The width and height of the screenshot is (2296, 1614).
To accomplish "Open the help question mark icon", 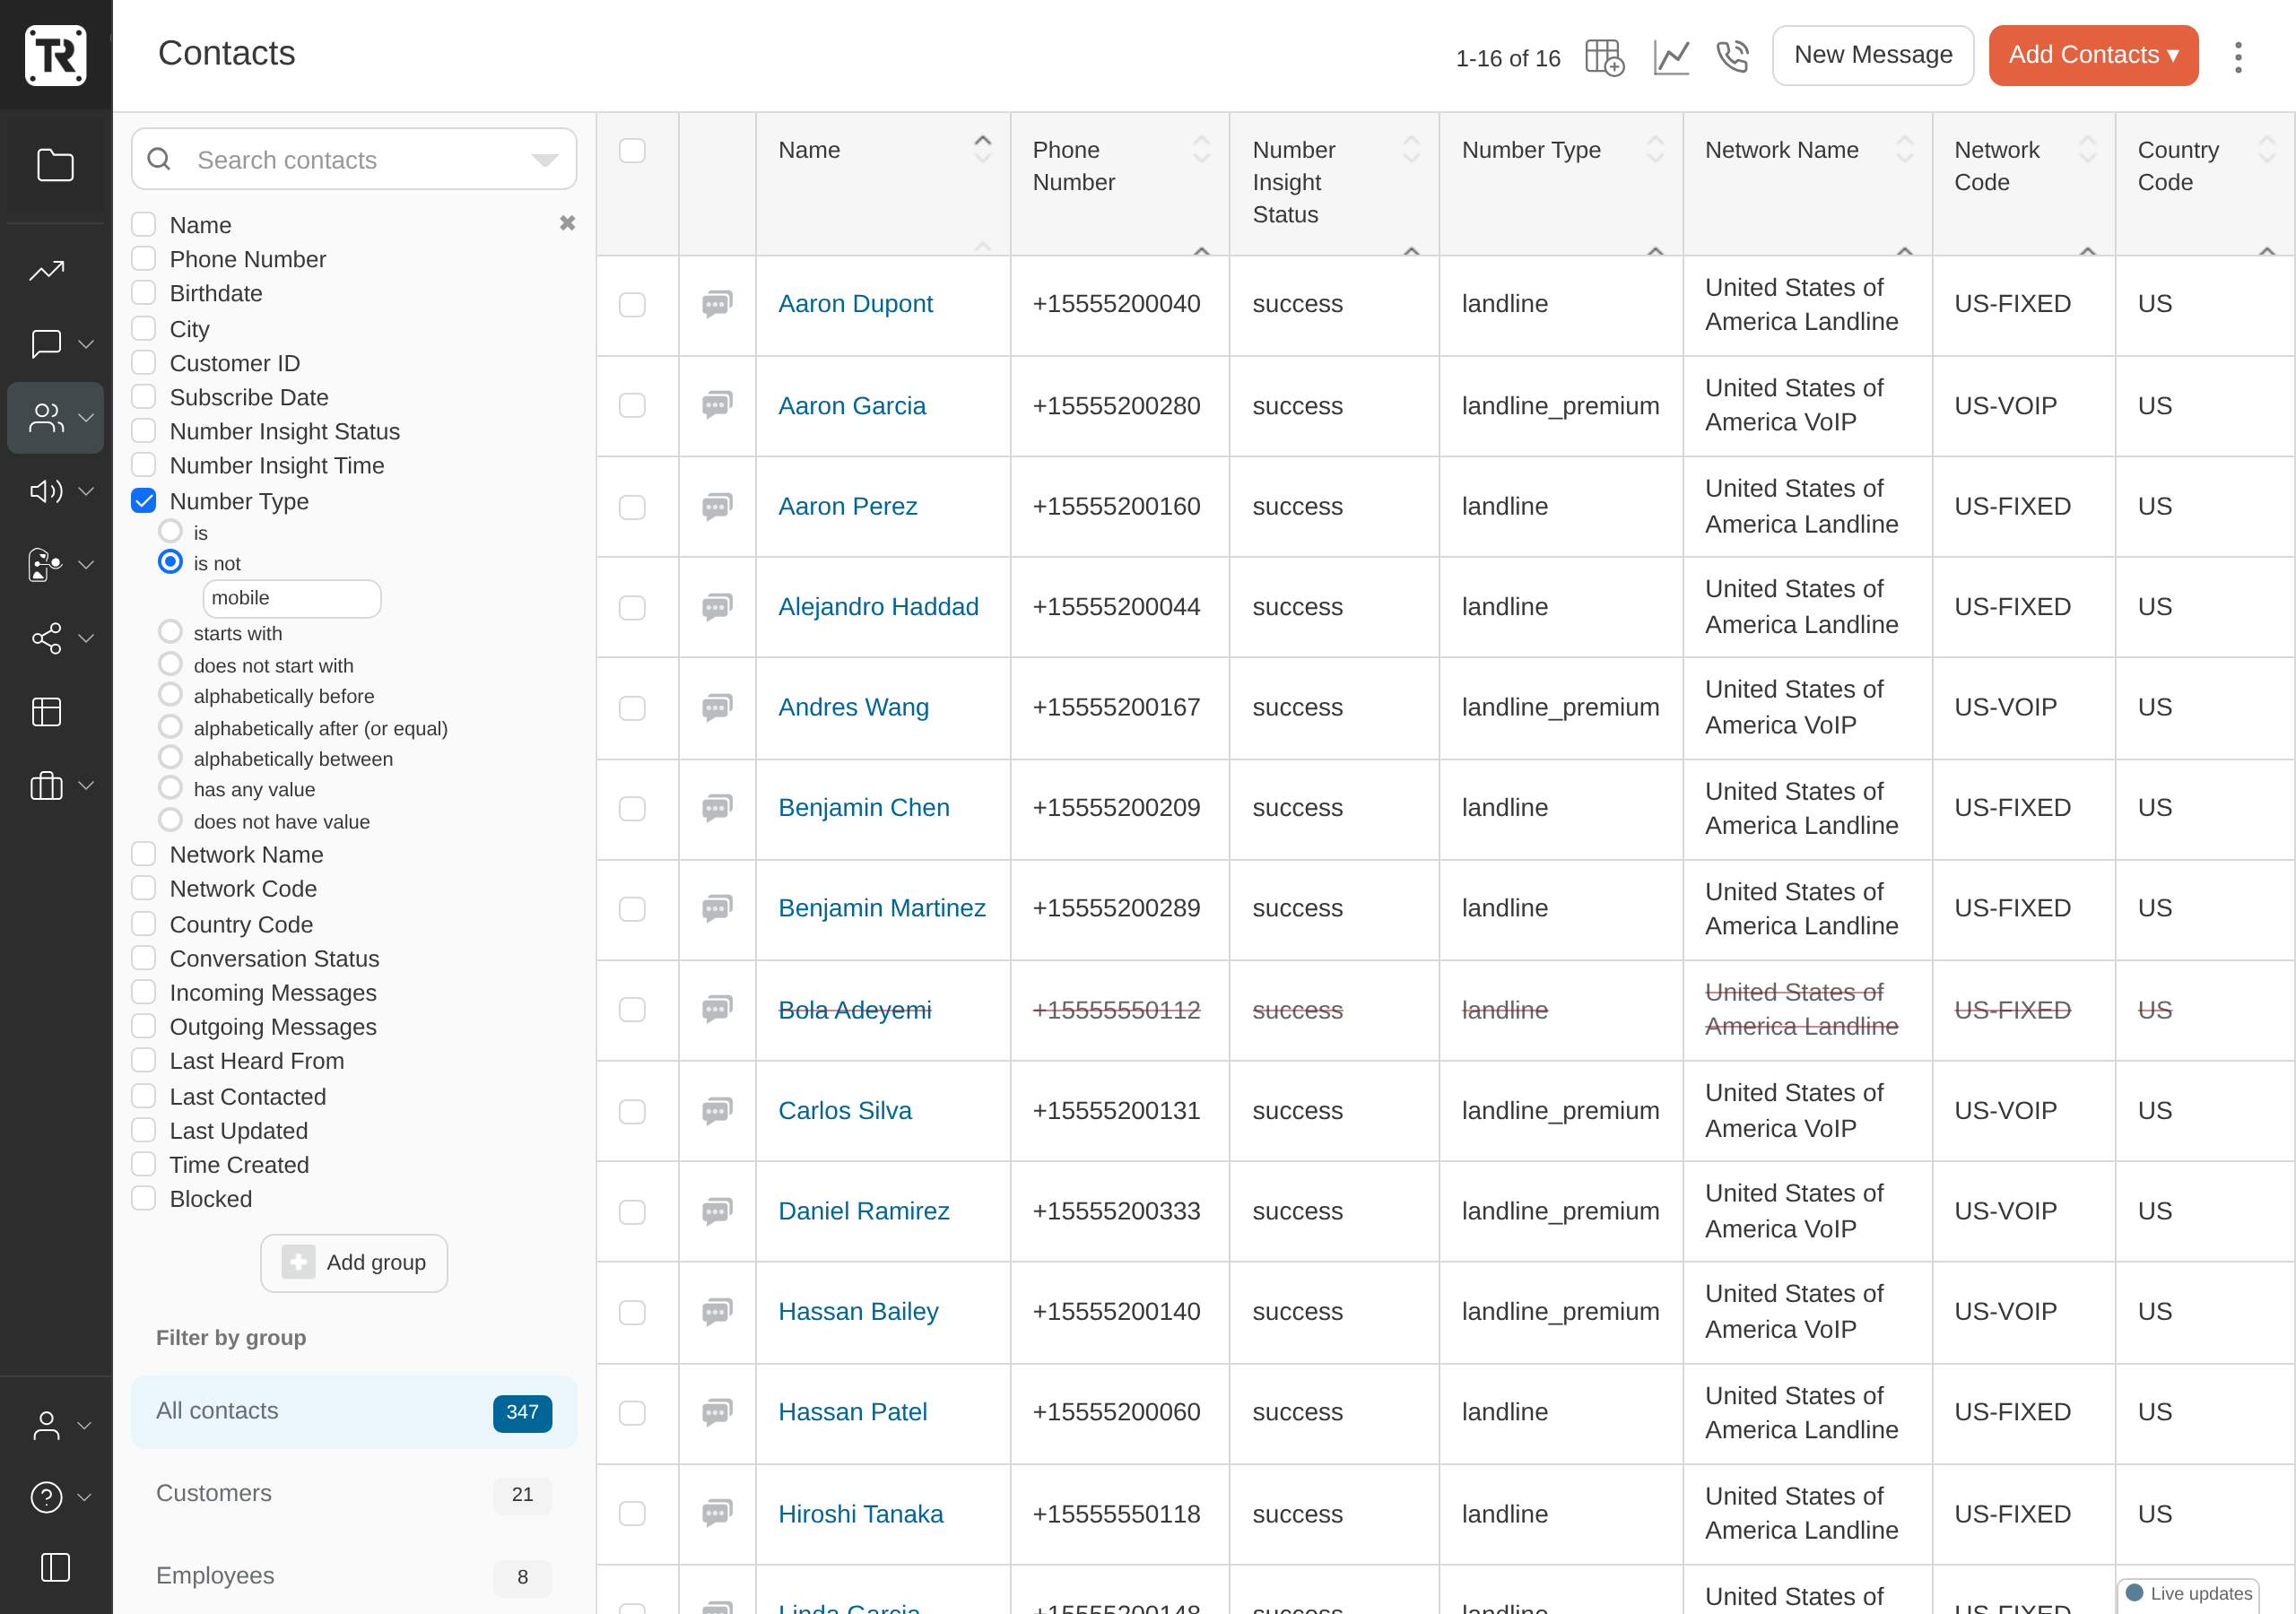I will pyautogui.click(x=46, y=1497).
